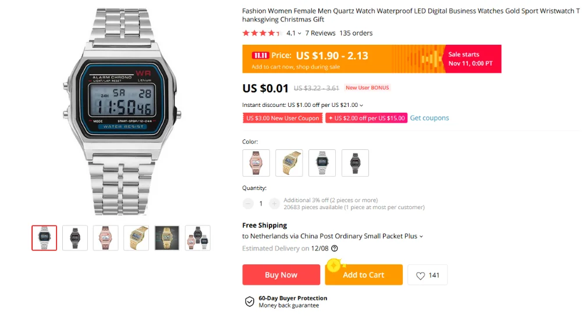Open the 7 Reviews link
The image size is (582, 319).
click(320, 33)
